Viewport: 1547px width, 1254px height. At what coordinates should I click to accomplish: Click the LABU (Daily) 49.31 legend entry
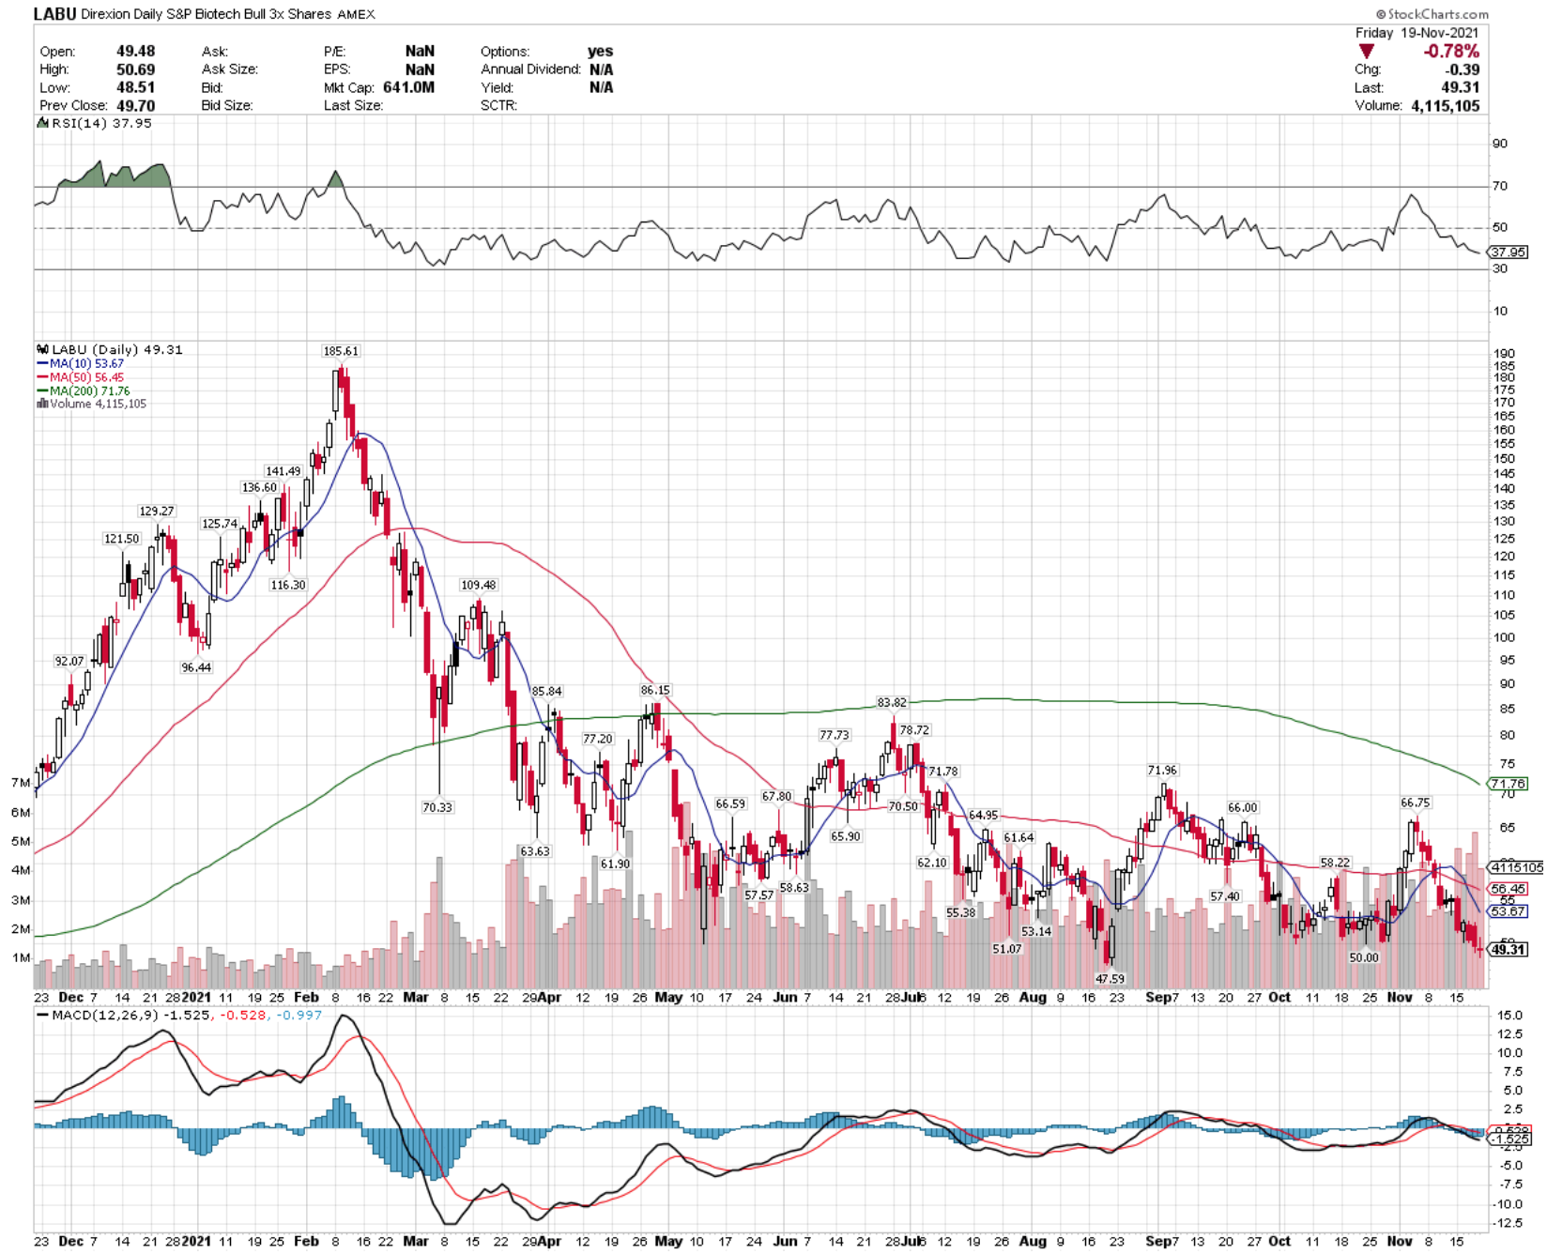111,349
